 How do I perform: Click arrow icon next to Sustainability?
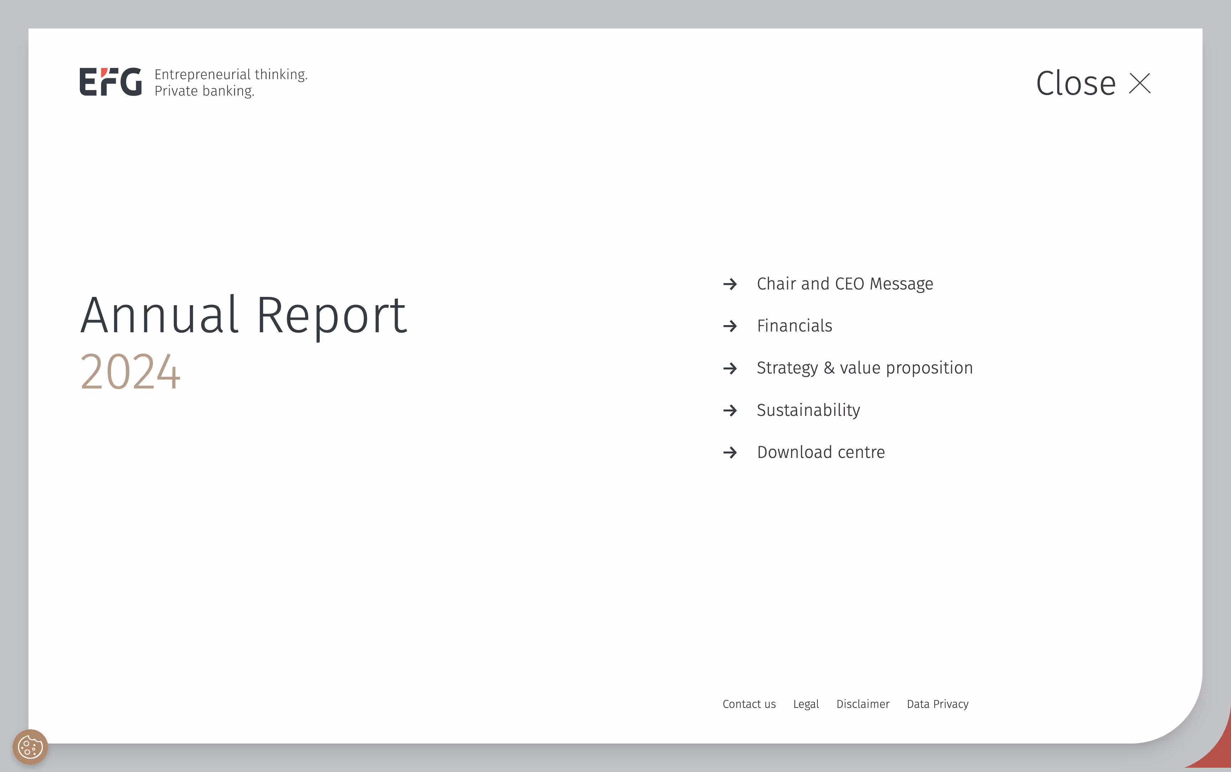click(730, 410)
